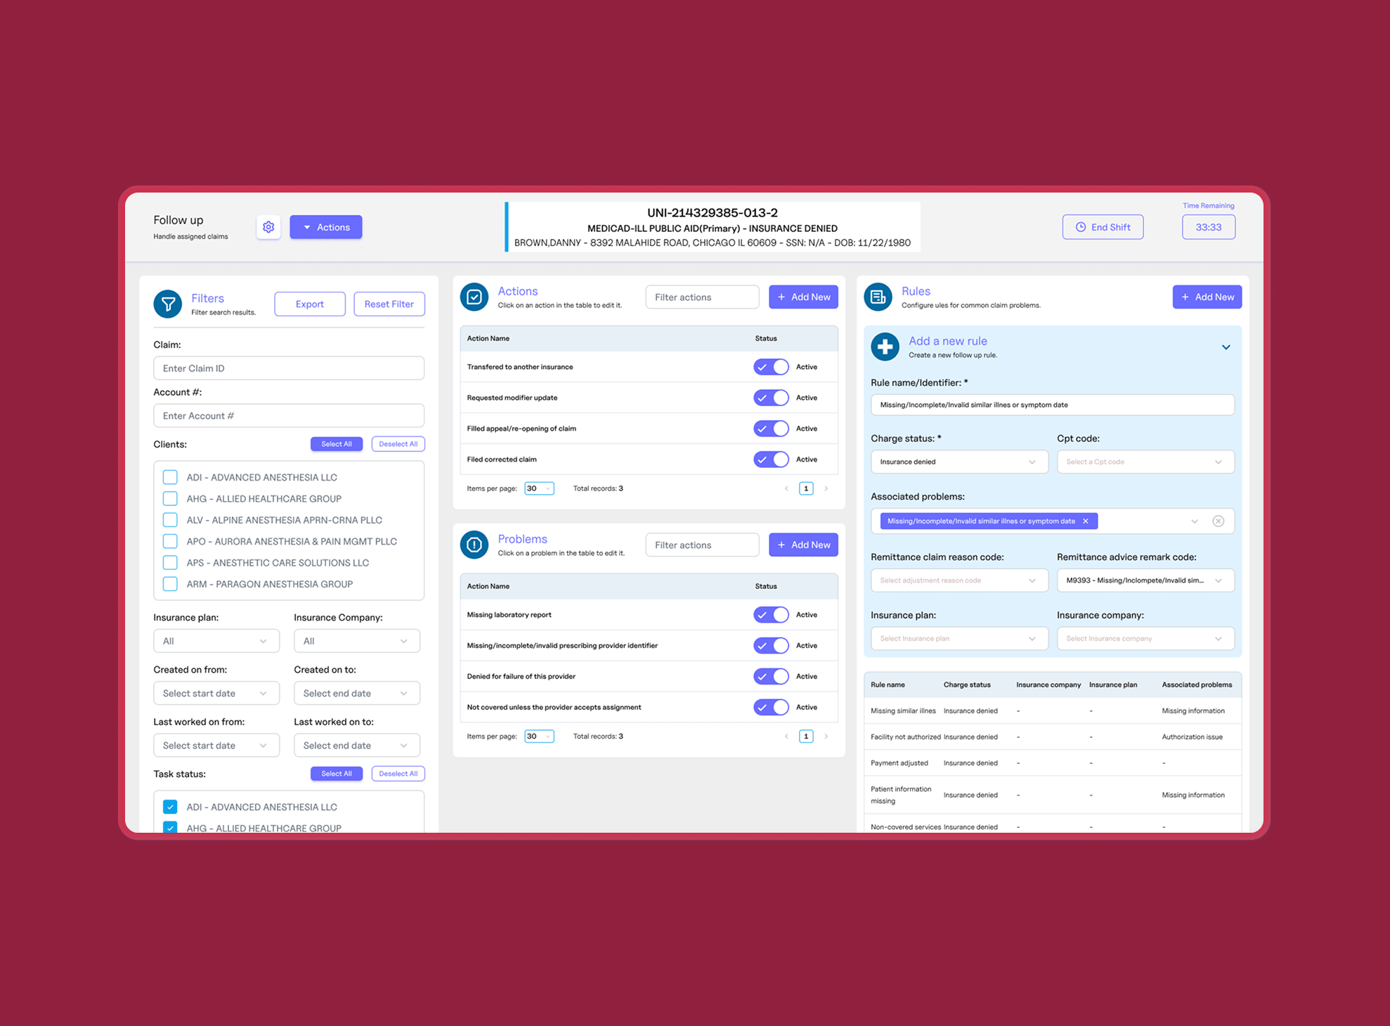This screenshot has width=1390, height=1026.
Task: Toggle off Transfered to another insurance status
Action: click(771, 367)
